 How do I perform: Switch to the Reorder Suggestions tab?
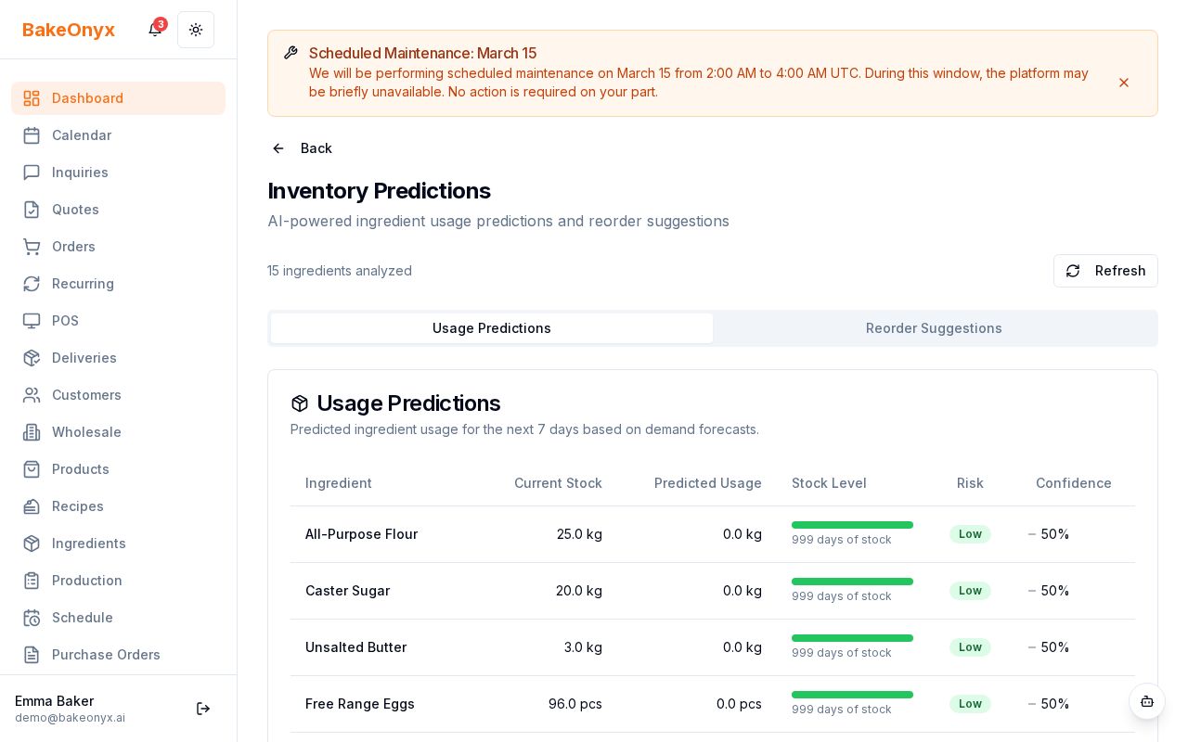point(934,328)
